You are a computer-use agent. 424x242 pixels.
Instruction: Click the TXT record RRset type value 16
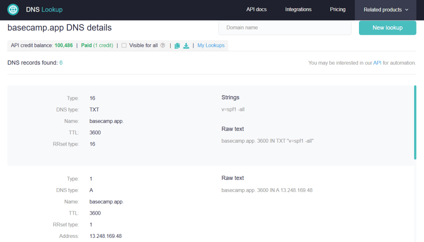tap(92, 144)
